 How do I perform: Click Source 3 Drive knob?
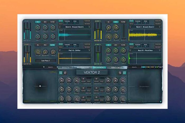[x=53, y=52]
